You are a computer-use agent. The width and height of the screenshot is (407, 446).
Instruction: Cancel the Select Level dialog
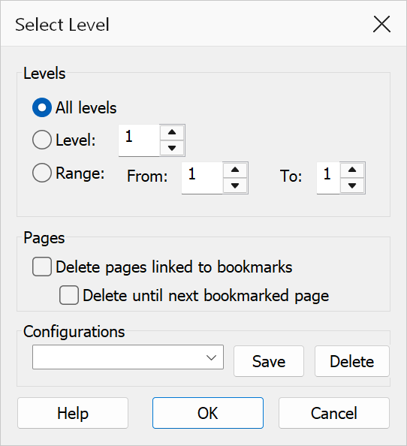tap(334, 413)
